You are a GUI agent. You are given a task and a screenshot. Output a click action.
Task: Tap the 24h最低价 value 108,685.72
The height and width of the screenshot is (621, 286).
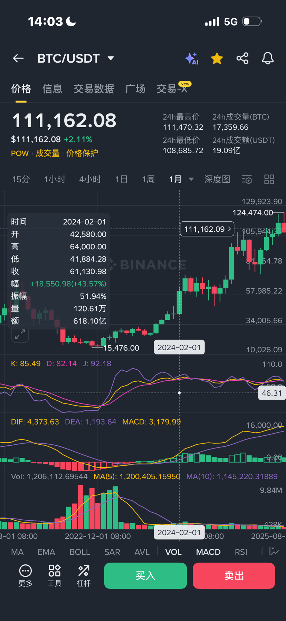tap(183, 150)
